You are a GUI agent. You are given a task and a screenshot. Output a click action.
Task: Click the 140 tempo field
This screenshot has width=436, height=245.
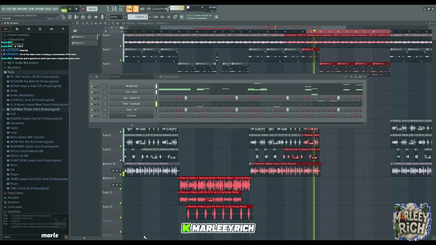[x=92, y=9]
